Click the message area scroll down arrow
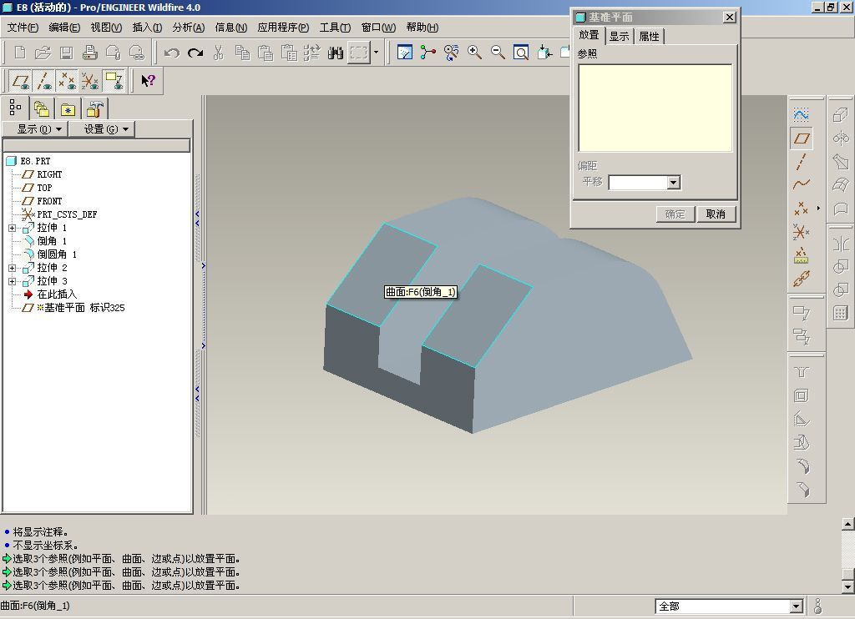 [848, 586]
